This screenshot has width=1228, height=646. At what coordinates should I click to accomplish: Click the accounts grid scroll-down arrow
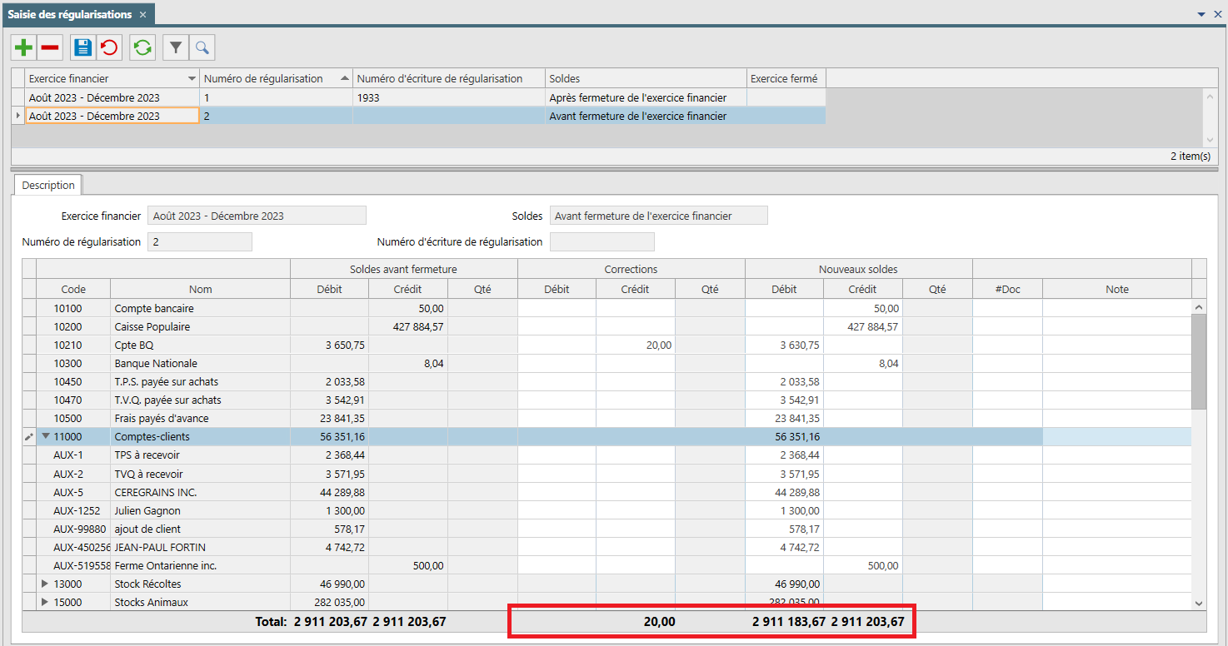tap(1199, 603)
